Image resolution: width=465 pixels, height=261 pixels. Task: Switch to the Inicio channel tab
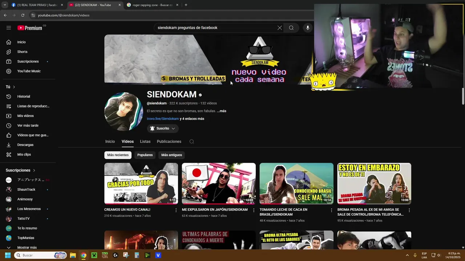[x=110, y=142]
